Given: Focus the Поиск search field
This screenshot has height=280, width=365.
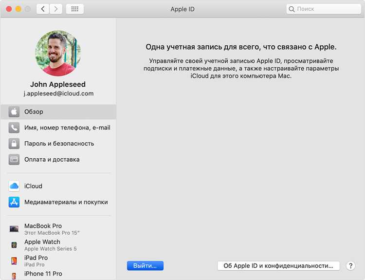Looking at the screenshot, I should coord(324,9).
